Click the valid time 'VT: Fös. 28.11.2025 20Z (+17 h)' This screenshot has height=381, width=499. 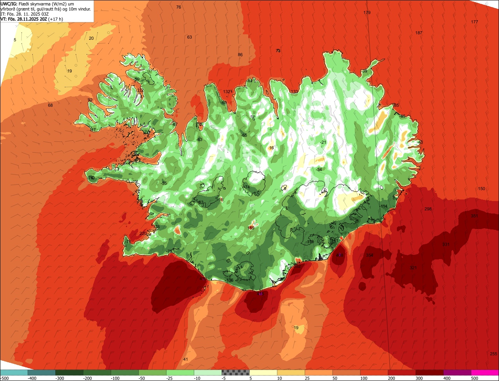[x=32, y=19]
